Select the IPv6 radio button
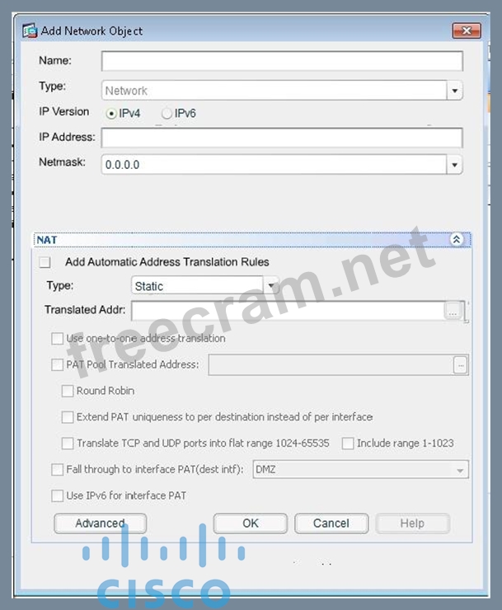Image resolution: width=502 pixels, height=610 pixels. pos(167,113)
